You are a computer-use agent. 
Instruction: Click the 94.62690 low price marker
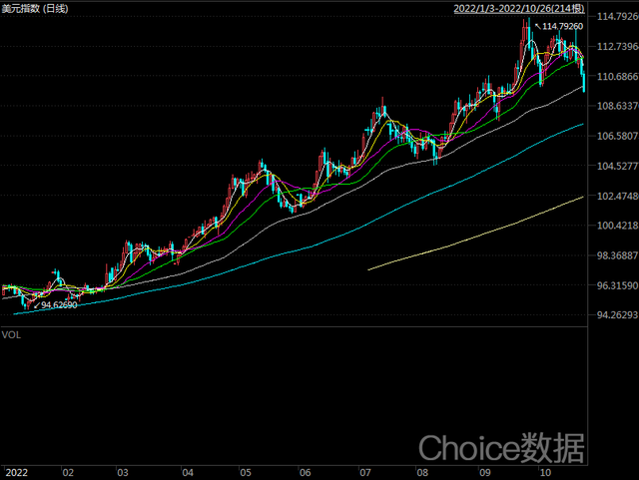[59, 304]
